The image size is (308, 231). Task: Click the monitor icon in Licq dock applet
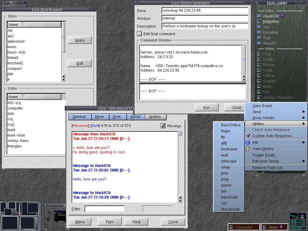coord(303,216)
